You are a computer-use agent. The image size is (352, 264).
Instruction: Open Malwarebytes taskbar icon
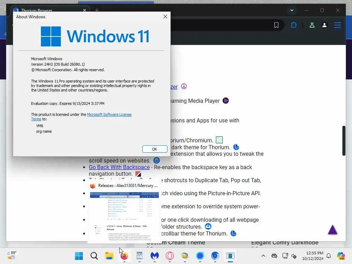click(154, 256)
